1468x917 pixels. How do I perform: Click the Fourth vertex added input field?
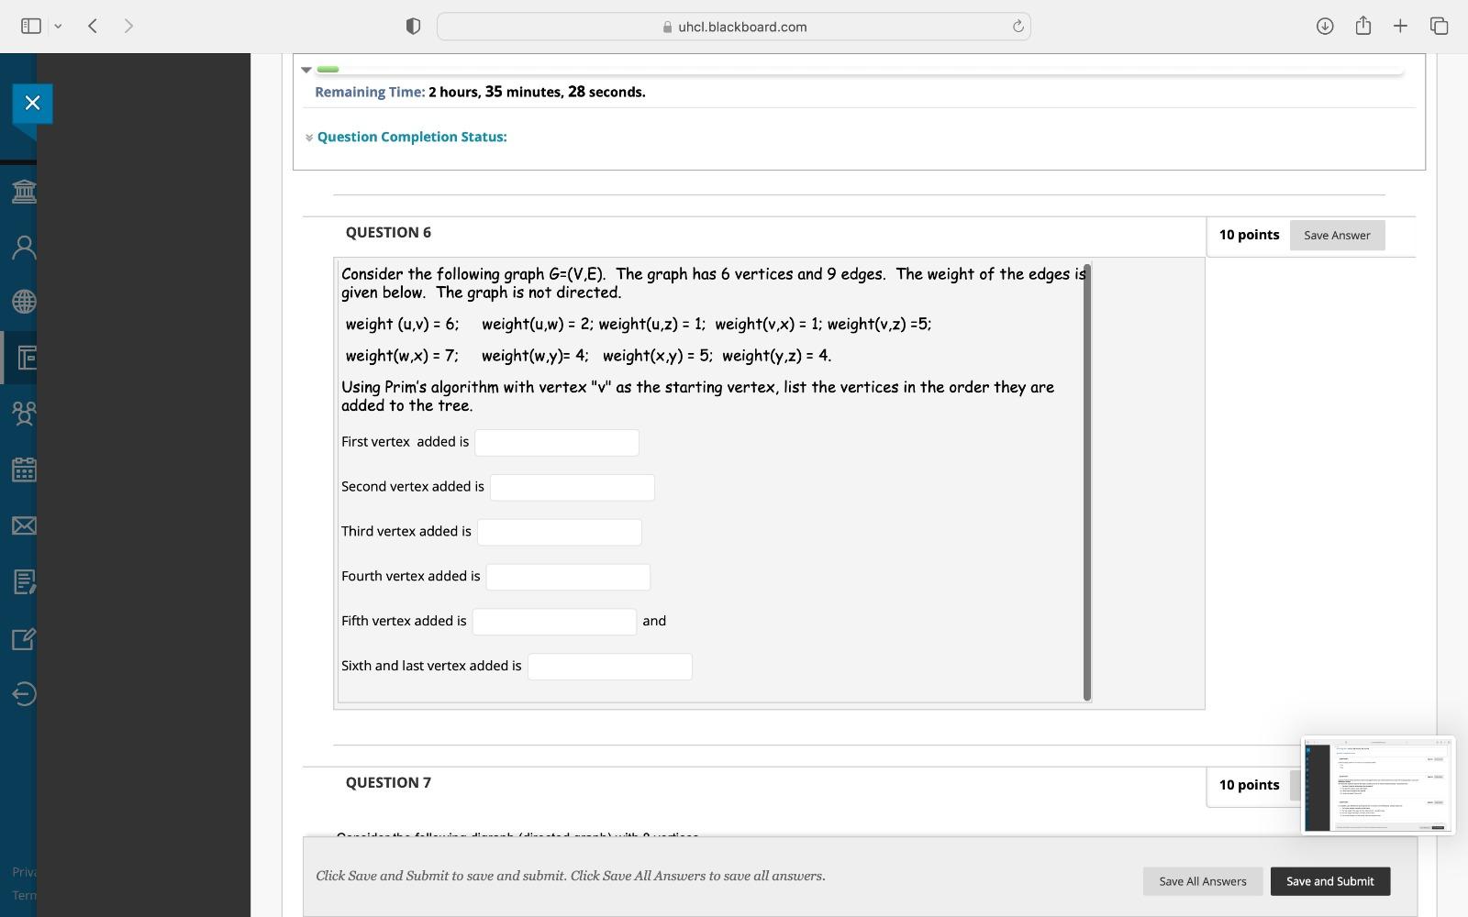click(568, 578)
